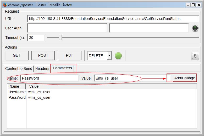The height and width of the screenshot is (136, 204).
Task: Focus the second User Auth field
Action: (149, 28)
